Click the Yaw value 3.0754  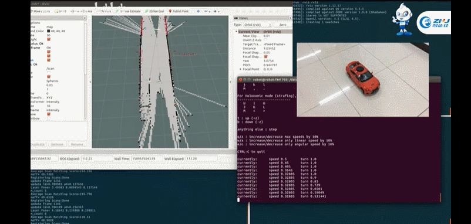click(x=268, y=61)
